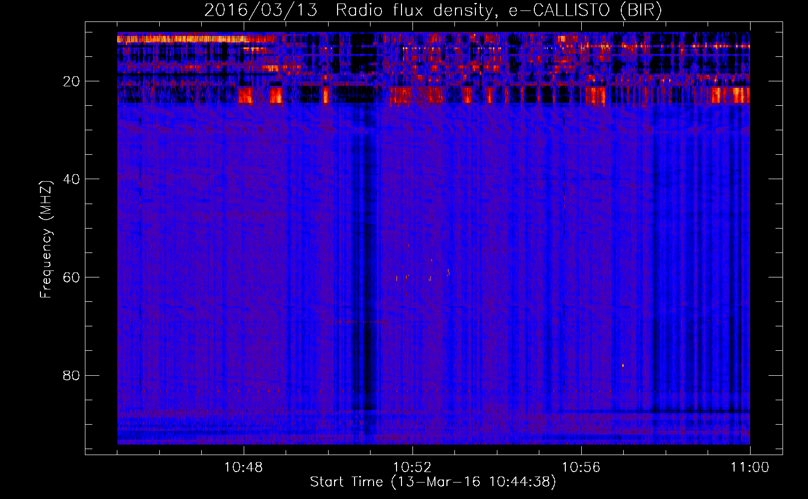Click the "10:48" time tick label
The height and width of the screenshot is (499, 808).
pos(243,468)
